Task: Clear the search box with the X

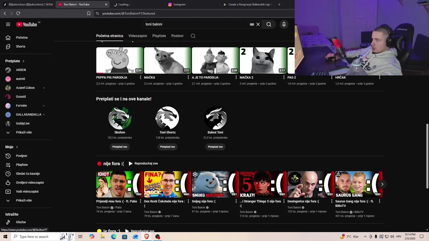Action: click(258, 24)
